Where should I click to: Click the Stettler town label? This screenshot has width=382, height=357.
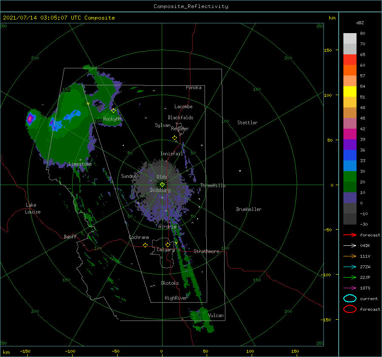coord(247,123)
